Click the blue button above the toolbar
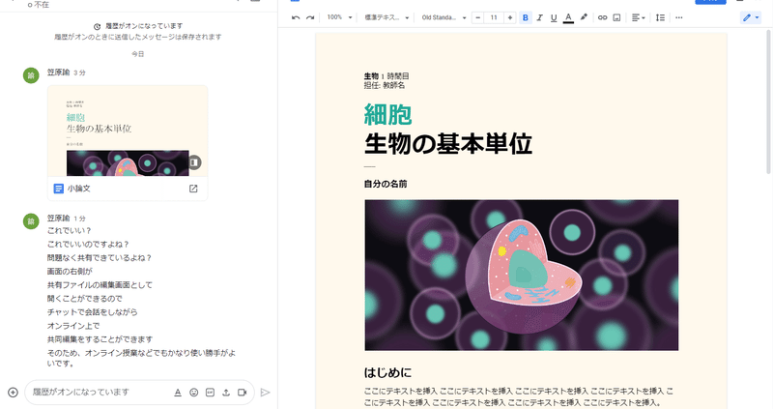This screenshot has height=409, width=773. [710, 2]
